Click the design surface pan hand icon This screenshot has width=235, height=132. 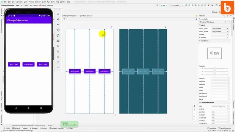(x=194, y=106)
